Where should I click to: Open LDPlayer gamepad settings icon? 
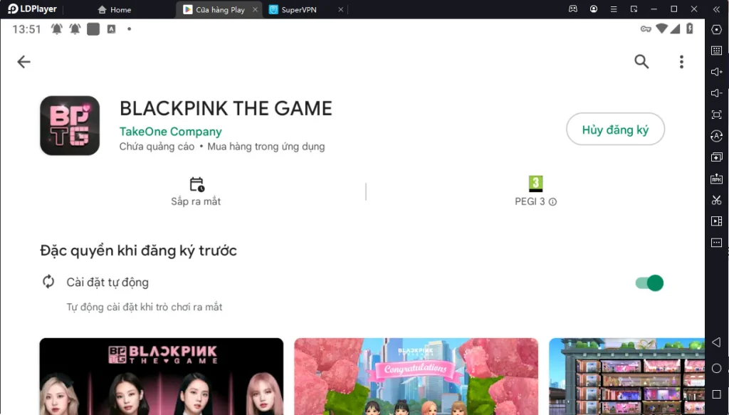point(573,9)
